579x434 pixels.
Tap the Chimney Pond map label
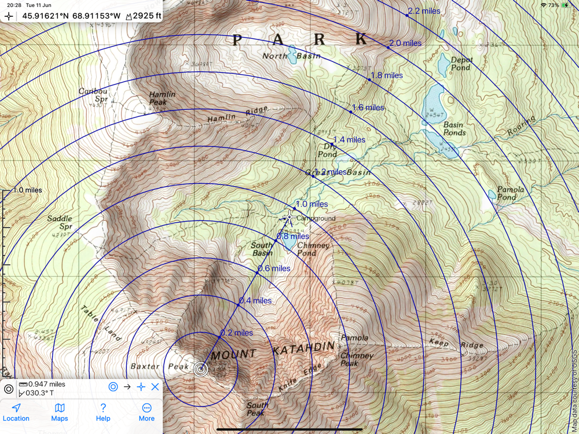click(x=313, y=249)
